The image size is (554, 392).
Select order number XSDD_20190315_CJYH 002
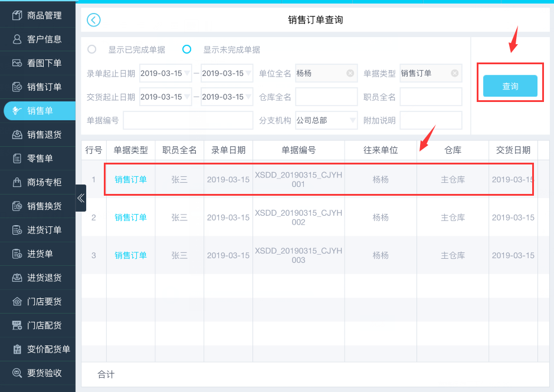coord(299,218)
